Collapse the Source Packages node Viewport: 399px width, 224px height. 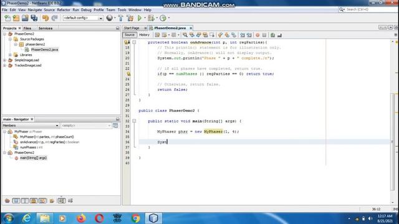[10, 39]
